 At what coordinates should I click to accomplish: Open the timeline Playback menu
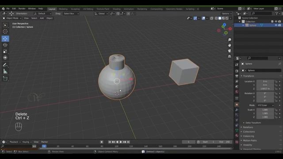point(15,142)
